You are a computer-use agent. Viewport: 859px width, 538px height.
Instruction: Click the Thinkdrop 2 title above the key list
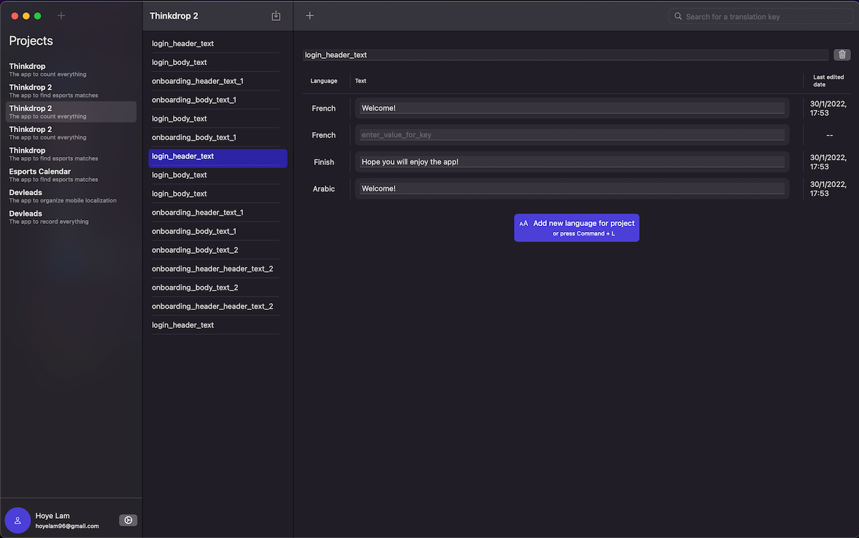pyautogui.click(x=174, y=16)
